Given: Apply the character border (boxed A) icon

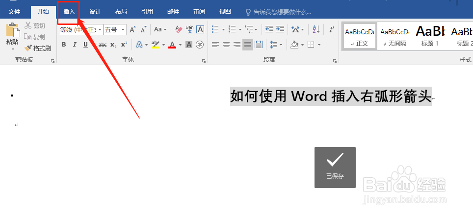Looking at the screenshot, I should point(200,29).
